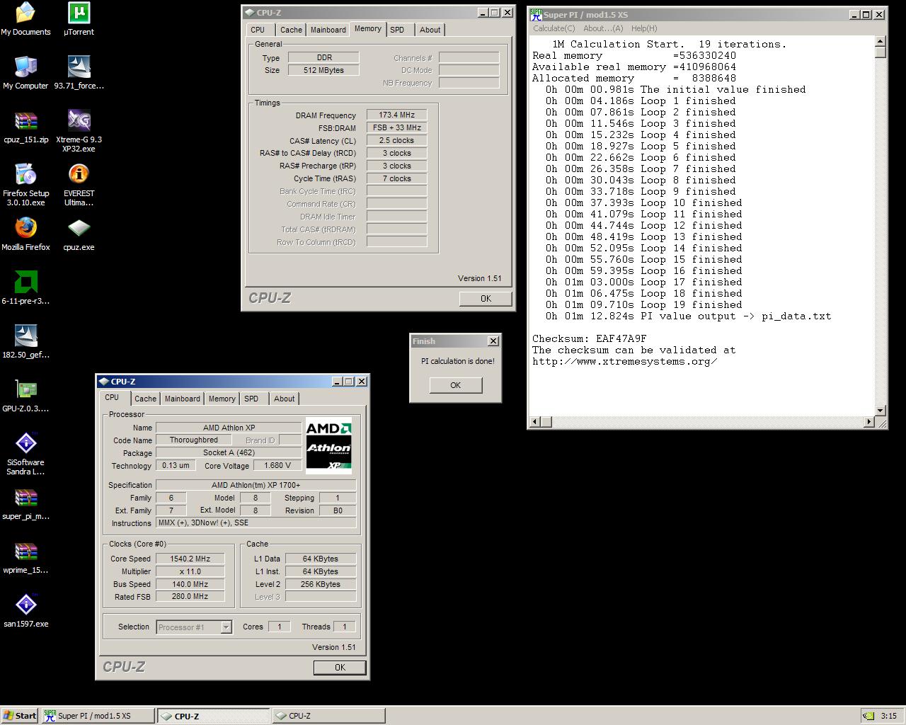Open Help(H) menu in Super PI

click(644, 28)
